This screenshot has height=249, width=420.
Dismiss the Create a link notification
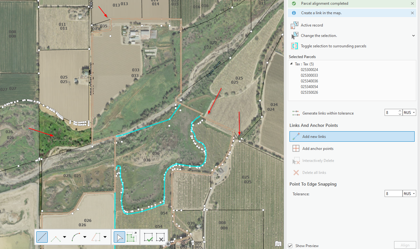tap(412, 13)
